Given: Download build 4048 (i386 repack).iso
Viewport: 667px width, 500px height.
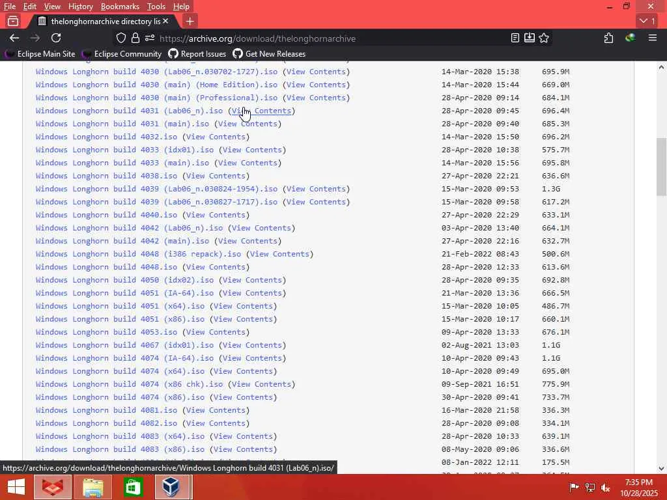Looking at the screenshot, I should 138,254.
